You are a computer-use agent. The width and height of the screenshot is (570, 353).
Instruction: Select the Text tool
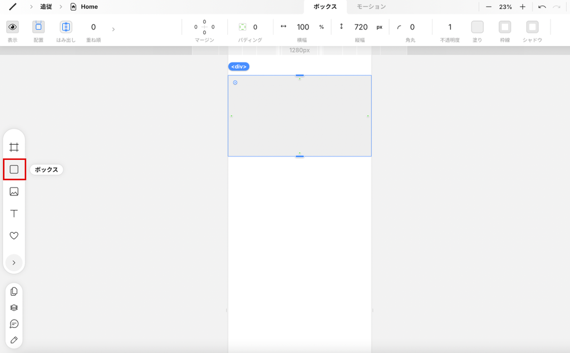[x=14, y=214]
